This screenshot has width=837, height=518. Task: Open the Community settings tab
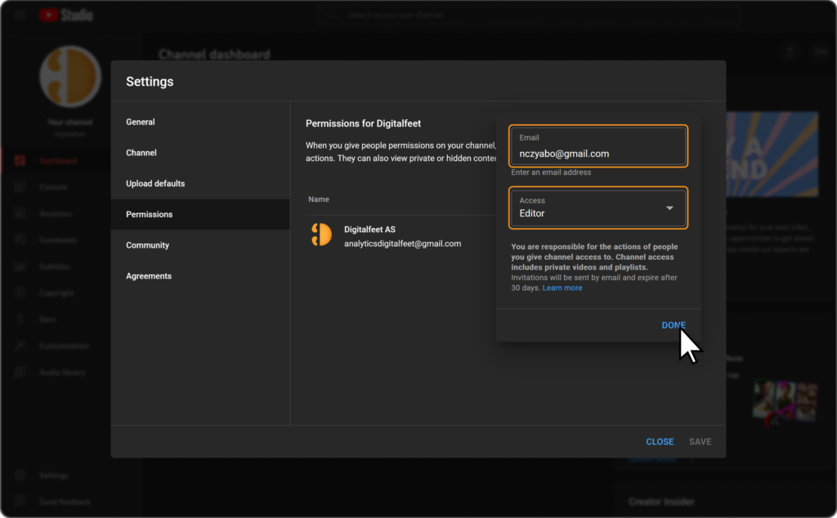pyautogui.click(x=200, y=245)
